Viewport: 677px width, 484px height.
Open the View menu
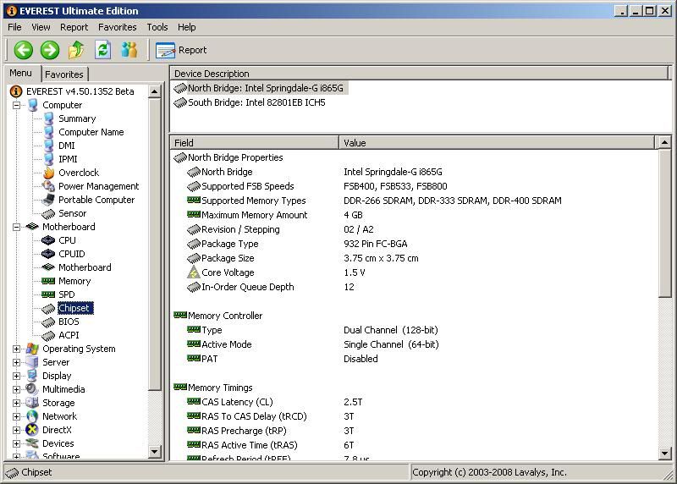[41, 27]
